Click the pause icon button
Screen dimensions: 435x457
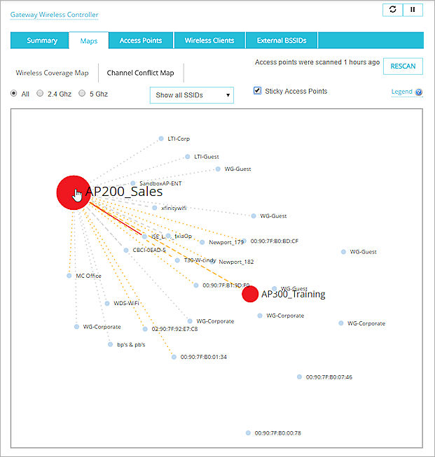(413, 10)
